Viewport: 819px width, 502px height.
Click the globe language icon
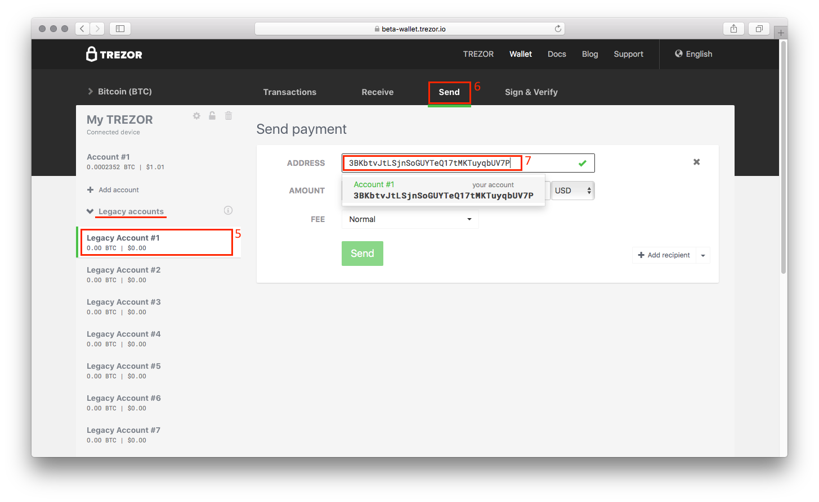pos(679,53)
